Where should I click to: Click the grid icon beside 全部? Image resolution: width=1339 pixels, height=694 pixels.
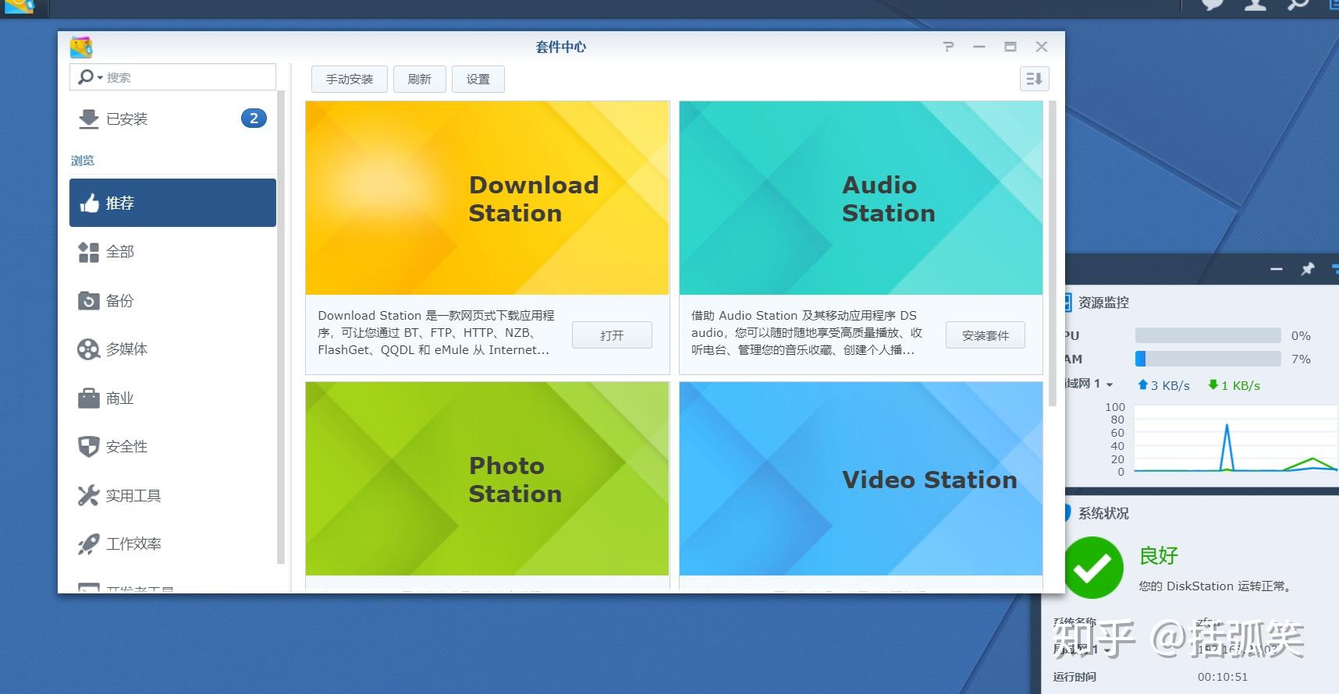pyautogui.click(x=88, y=252)
